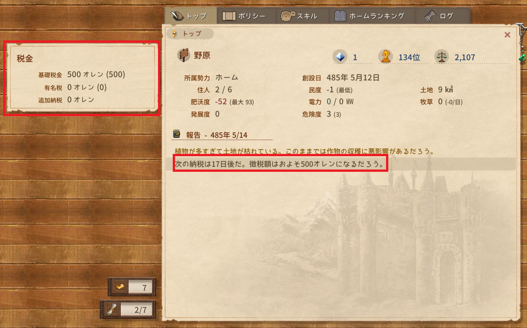Click the gold bar counter icon
Screen dimensions: 527x328
click(120, 287)
